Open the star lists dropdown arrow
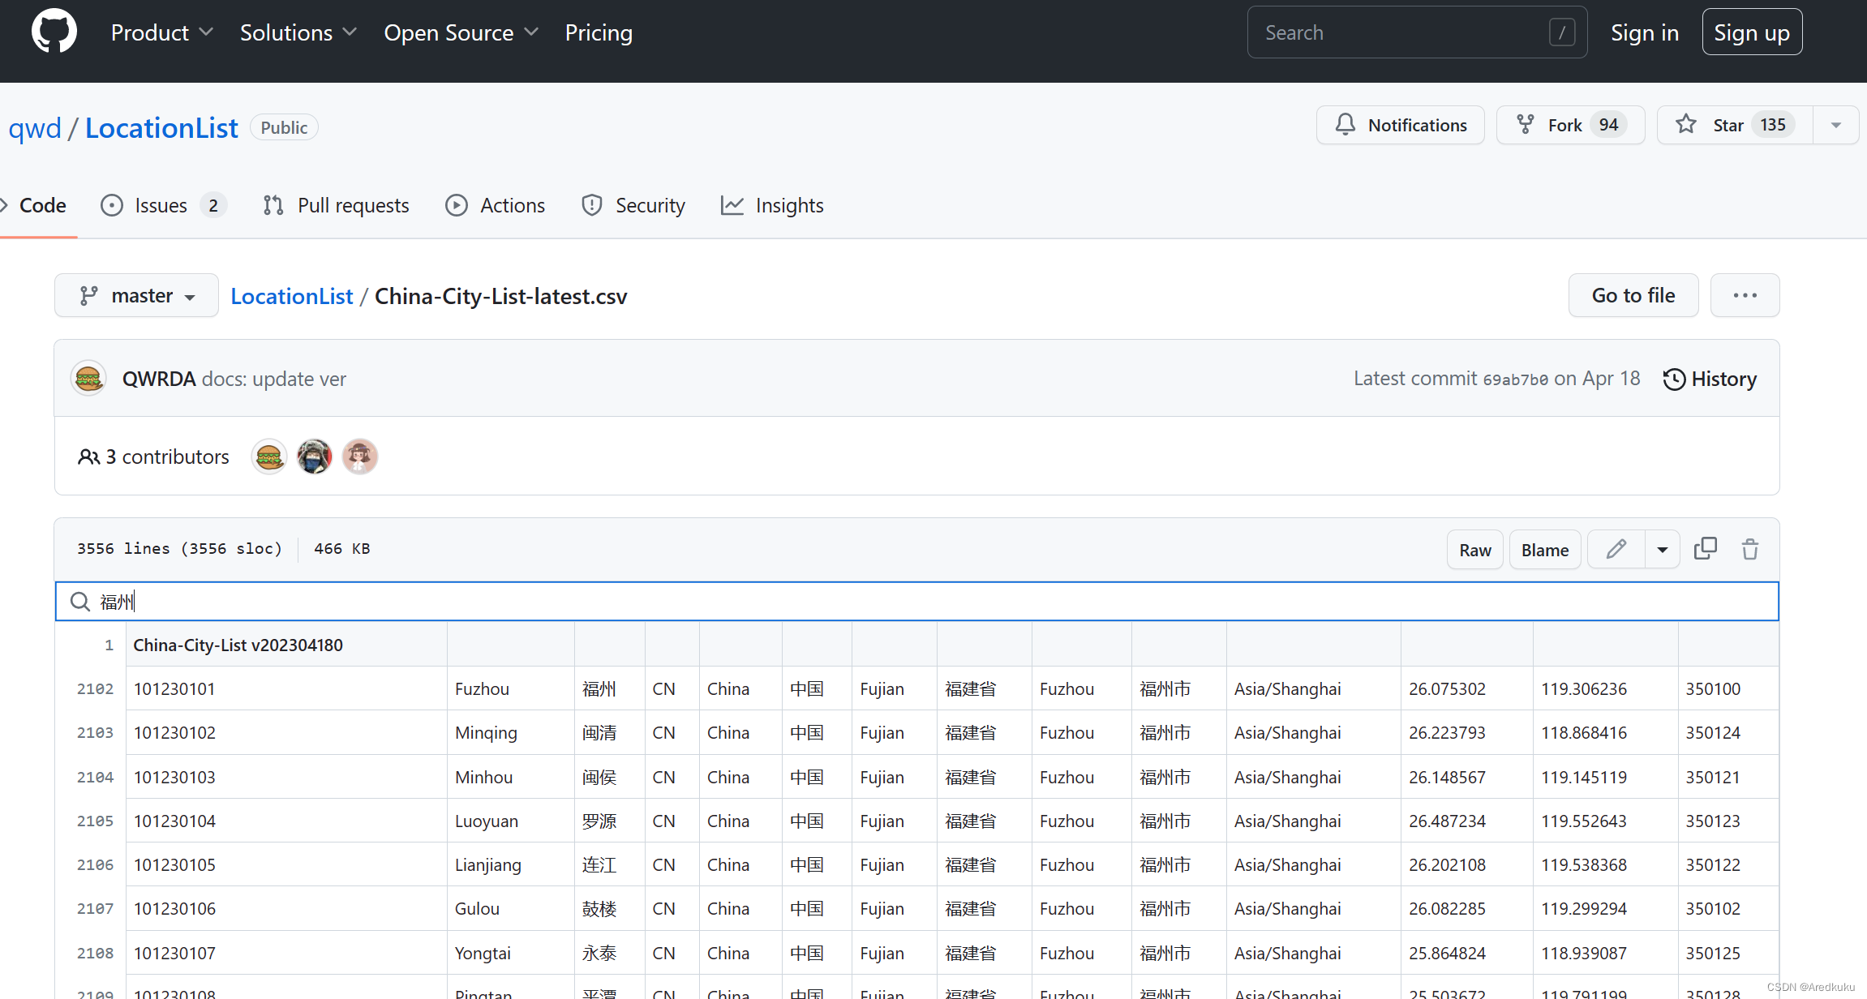This screenshot has width=1867, height=999. 1836,125
